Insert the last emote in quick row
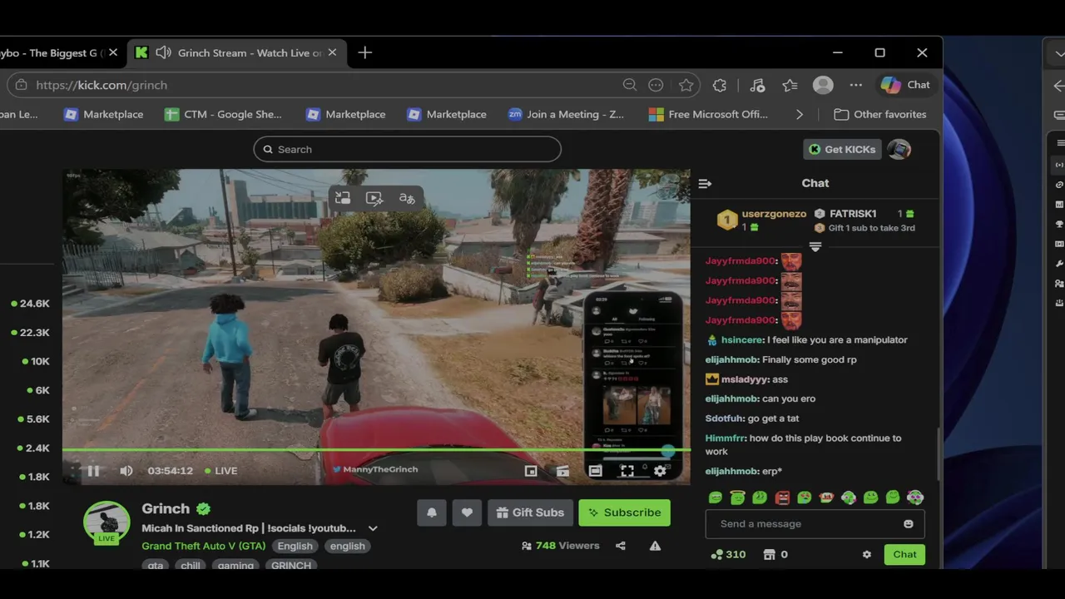Image resolution: width=1065 pixels, height=599 pixels. click(914, 498)
